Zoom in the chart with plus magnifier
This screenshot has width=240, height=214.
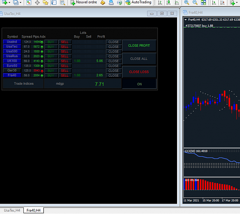186,2
